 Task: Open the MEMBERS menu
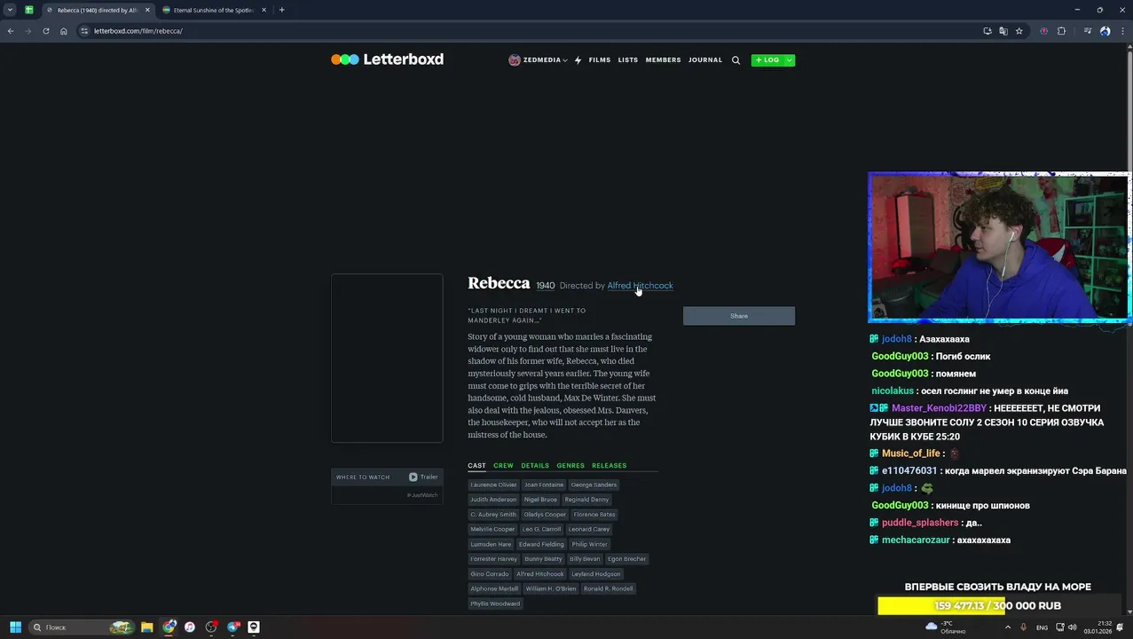[664, 60]
